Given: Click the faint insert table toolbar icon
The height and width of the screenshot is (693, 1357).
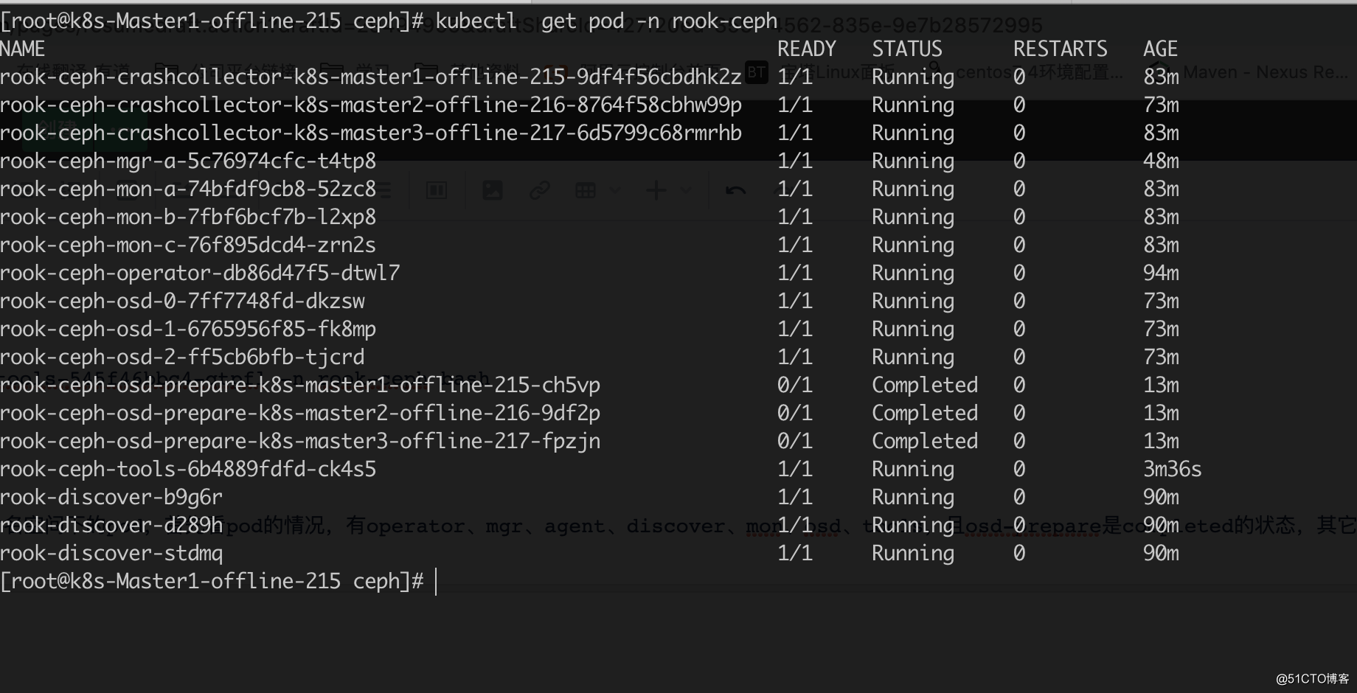Looking at the screenshot, I should (586, 191).
